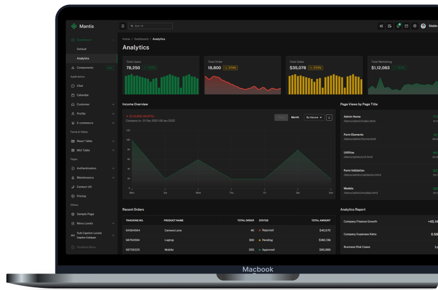Switch Income Overview to Month view

[x=295, y=117]
